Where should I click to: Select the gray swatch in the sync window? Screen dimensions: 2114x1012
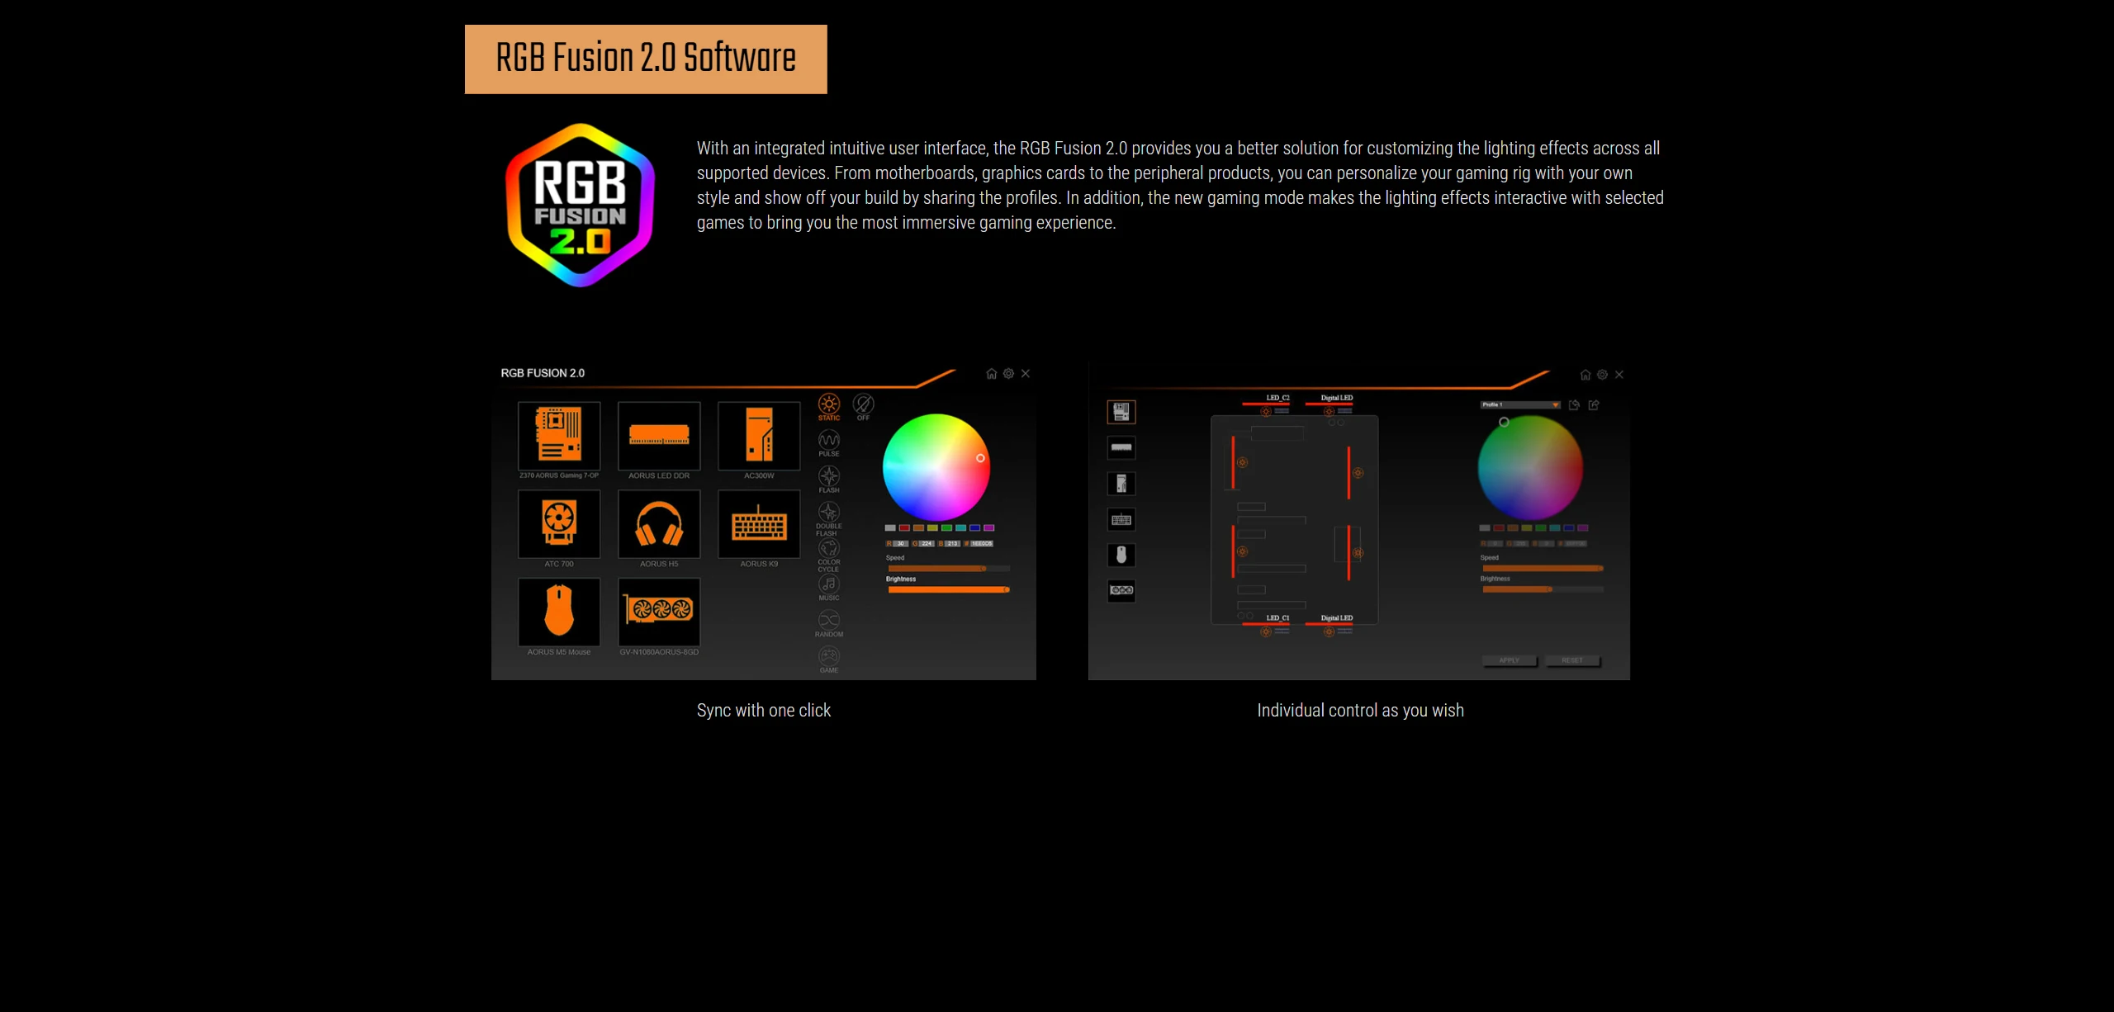[x=890, y=528]
